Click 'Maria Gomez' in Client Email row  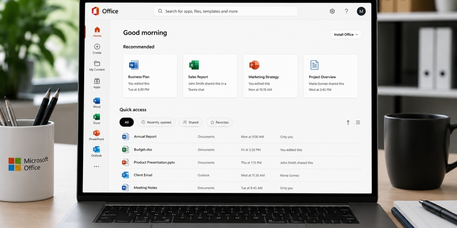click(x=290, y=176)
